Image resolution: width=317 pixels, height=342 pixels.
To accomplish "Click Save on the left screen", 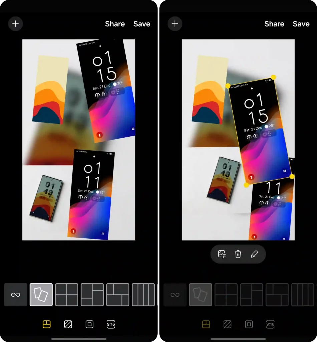I will click(x=142, y=24).
